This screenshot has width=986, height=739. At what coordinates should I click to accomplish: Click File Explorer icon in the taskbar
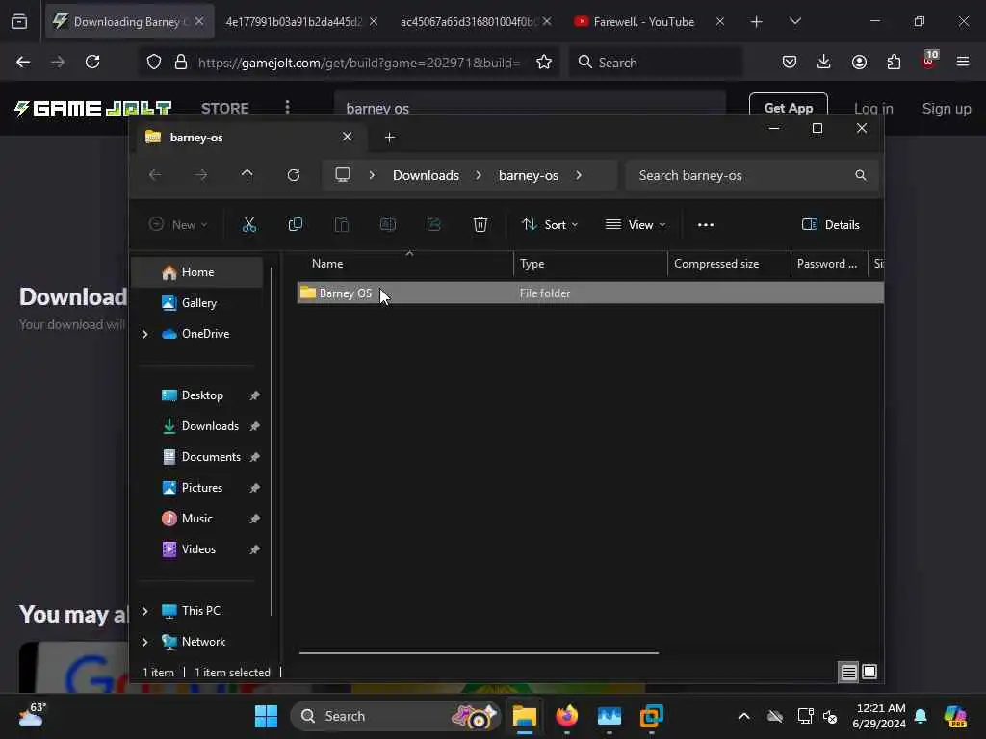tap(524, 716)
